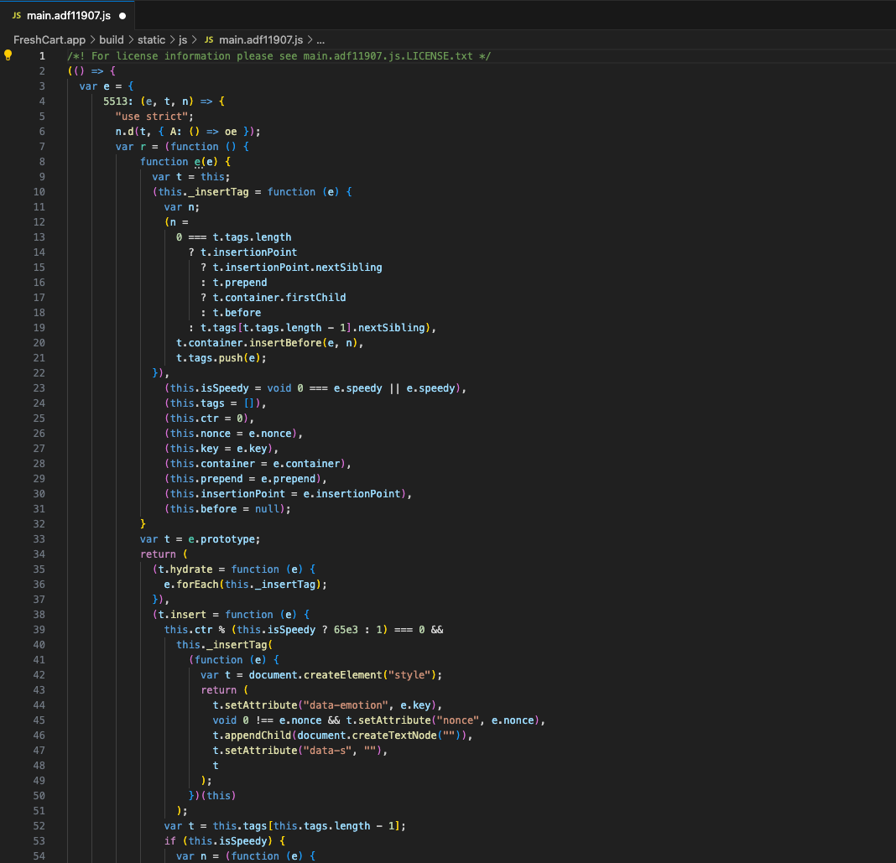Click the "data-emotion" string on line 44
The image size is (896, 863).
click(x=345, y=705)
